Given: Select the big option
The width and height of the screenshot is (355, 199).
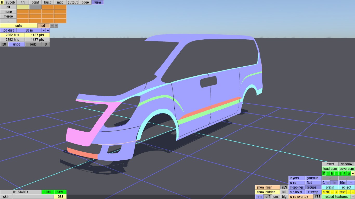Looking at the screenshot, I should tap(284, 197).
